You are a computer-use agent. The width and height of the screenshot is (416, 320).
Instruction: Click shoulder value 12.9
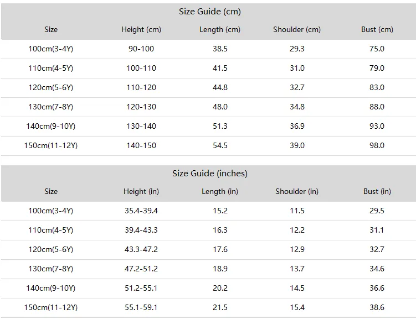coord(297,250)
